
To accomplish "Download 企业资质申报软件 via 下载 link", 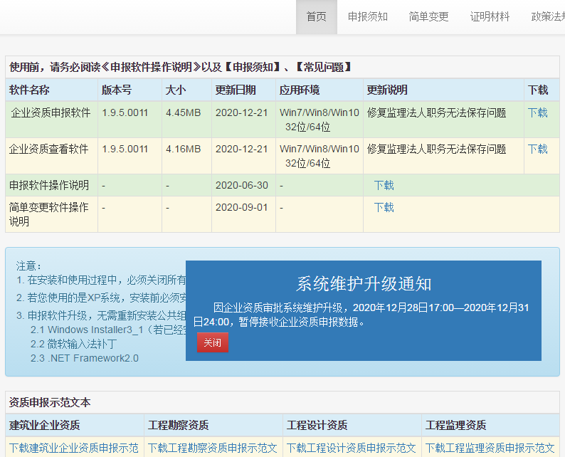I will (538, 112).
